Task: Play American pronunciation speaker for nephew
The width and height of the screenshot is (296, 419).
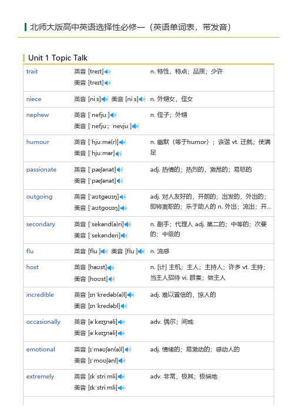Action: pyautogui.click(x=136, y=126)
